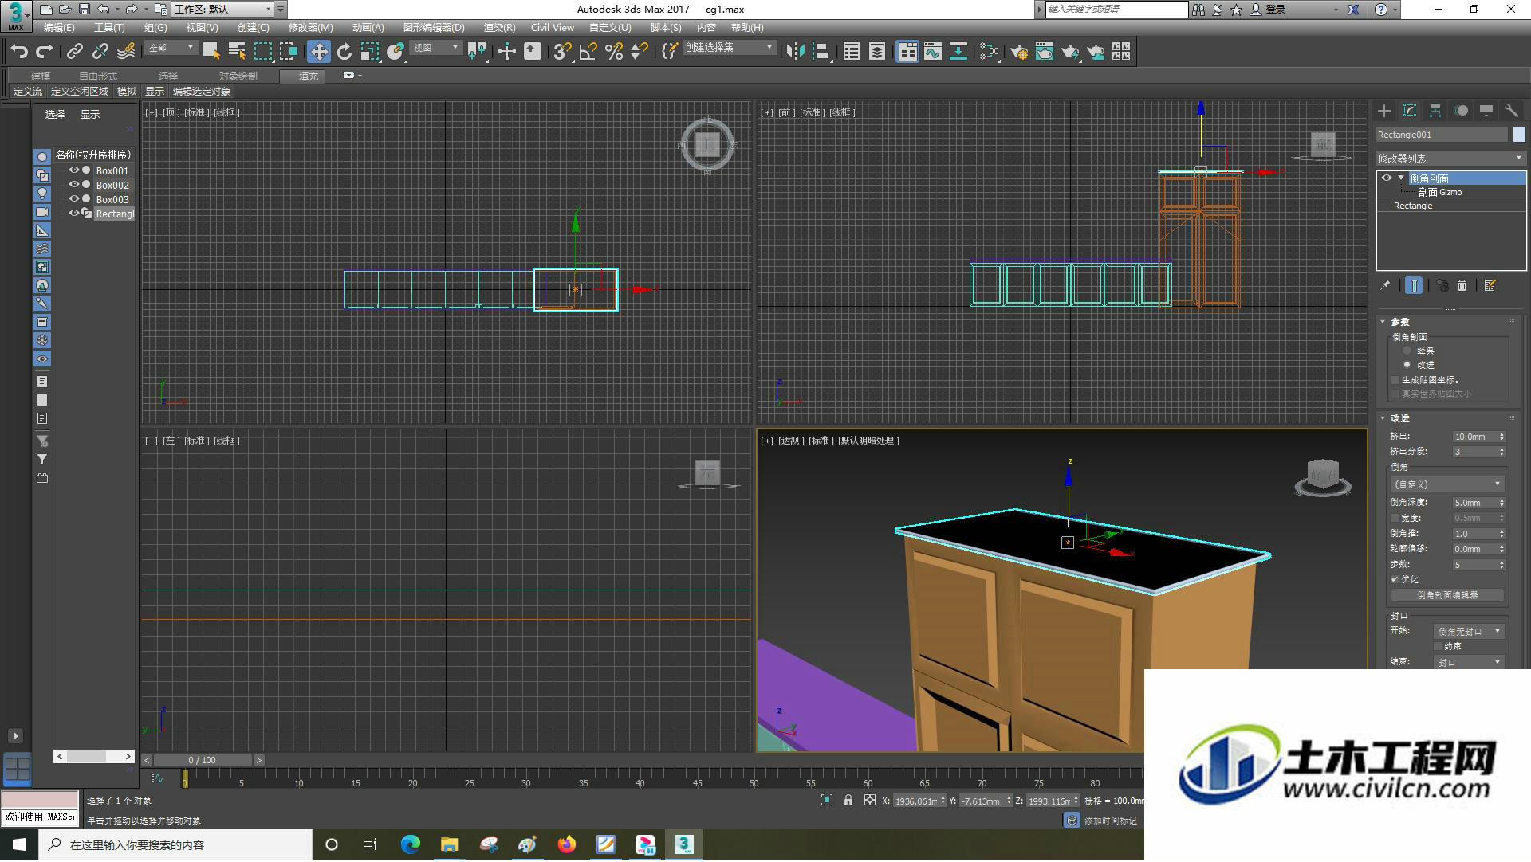The width and height of the screenshot is (1531, 862).
Task: Enable the 宽度 checkbox
Action: (x=1395, y=518)
